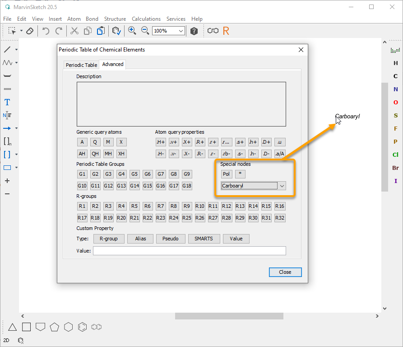
Task: Click the custom property Value field
Action: click(189, 251)
